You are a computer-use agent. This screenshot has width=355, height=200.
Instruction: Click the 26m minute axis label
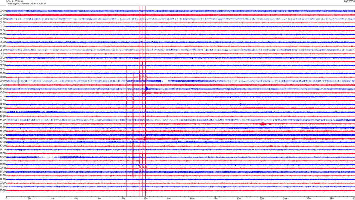(308, 199)
